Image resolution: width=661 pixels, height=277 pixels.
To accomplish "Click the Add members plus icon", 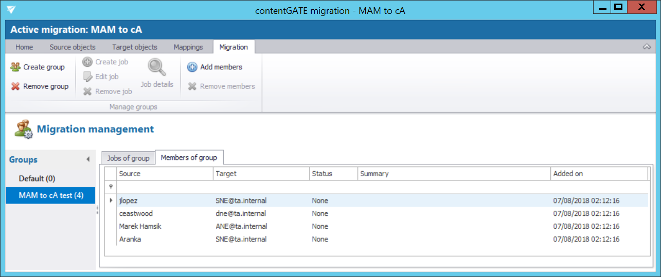I will tap(192, 67).
